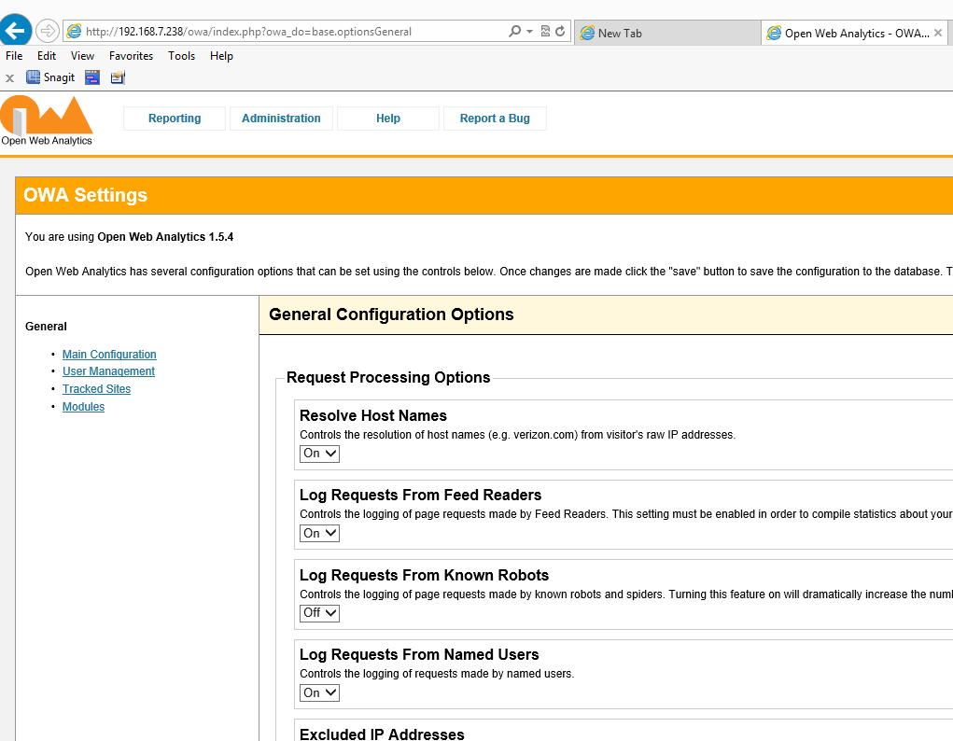
Task: Click the General Configuration Options heading
Action: tap(391, 315)
